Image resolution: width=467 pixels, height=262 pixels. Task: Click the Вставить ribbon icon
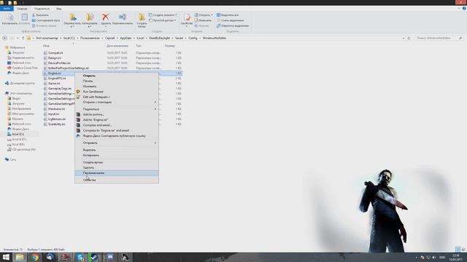[x=24, y=19]
